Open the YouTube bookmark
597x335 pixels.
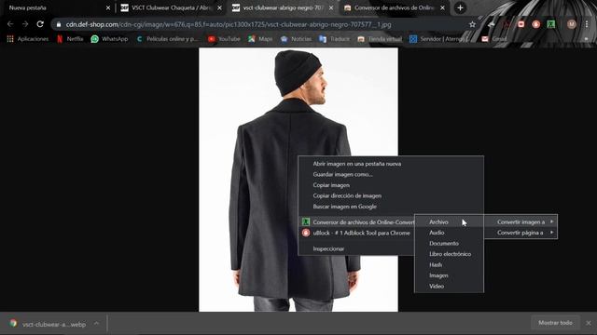coord(224,39)
